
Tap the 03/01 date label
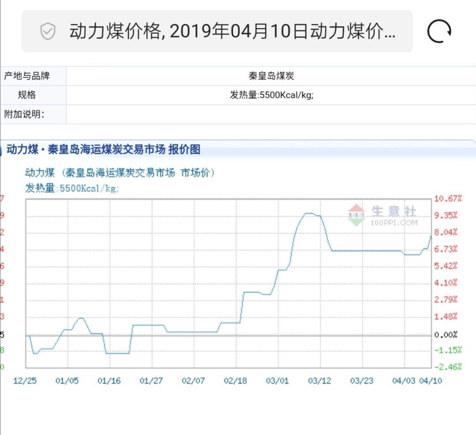click(x=278, y=381)
